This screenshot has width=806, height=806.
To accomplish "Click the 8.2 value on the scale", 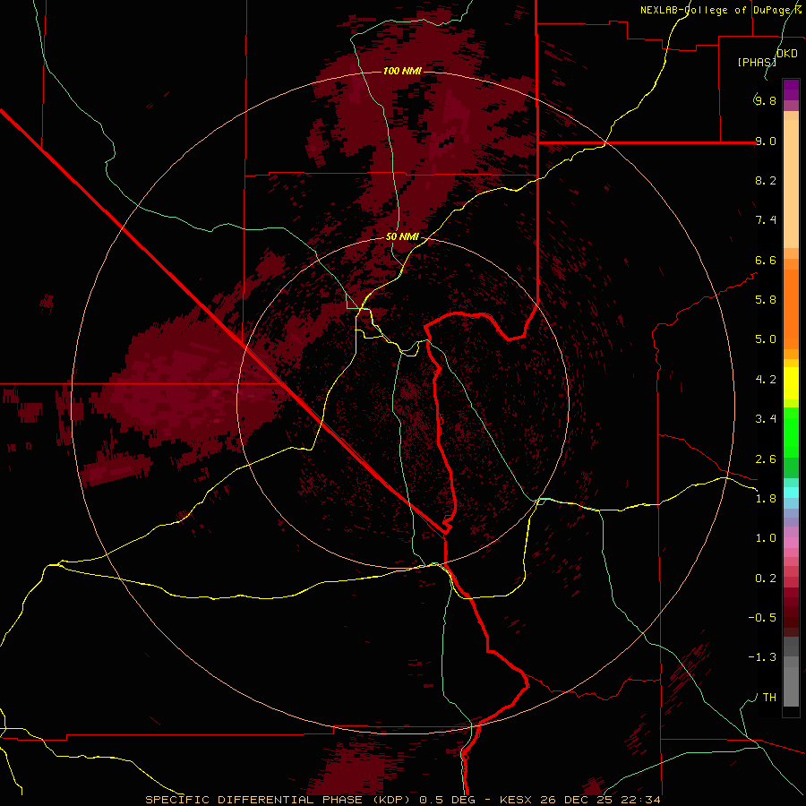I will tap(766, 180).
